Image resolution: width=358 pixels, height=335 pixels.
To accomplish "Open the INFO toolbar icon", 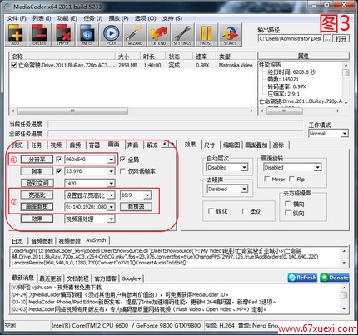I will coord(87,35).
